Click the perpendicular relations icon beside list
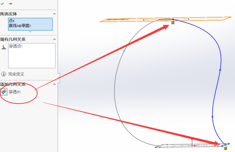235x152 pixels. pyautogui.click(x=4, y=47)
